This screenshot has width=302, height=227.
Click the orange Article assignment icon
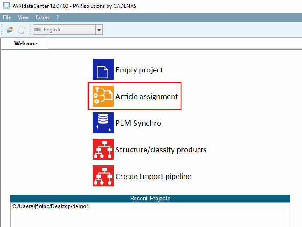103,96
